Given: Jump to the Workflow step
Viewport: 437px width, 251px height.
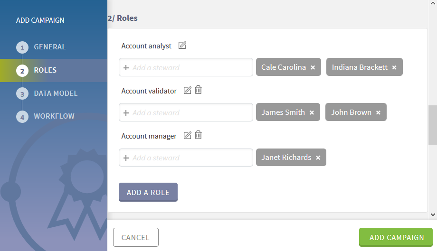Looking at the screenshot, I should pos(54,116).
